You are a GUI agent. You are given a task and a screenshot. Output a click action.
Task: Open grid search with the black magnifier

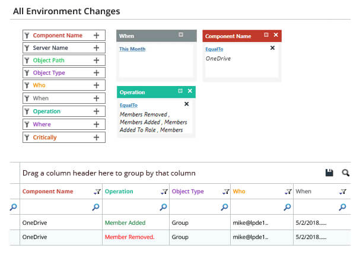[x=345, y=173]
